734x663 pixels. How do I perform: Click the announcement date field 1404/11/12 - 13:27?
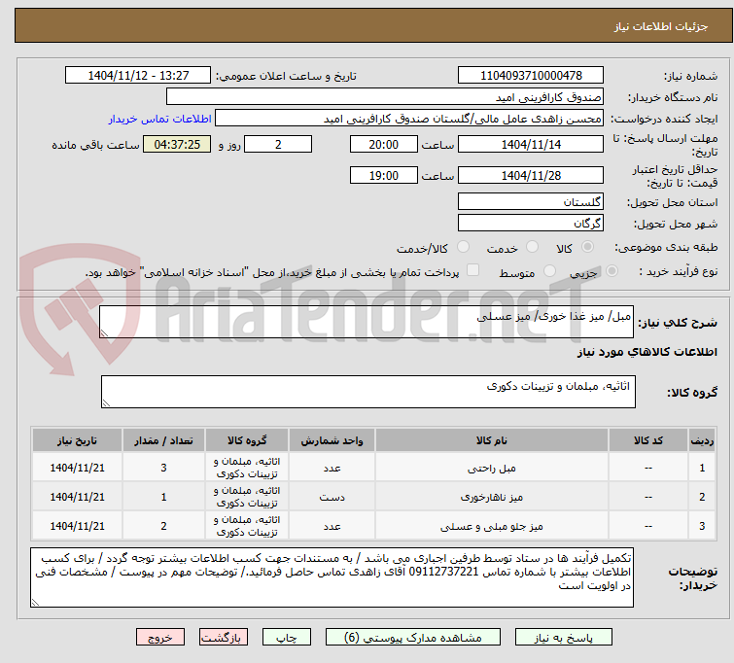point(138,76)
